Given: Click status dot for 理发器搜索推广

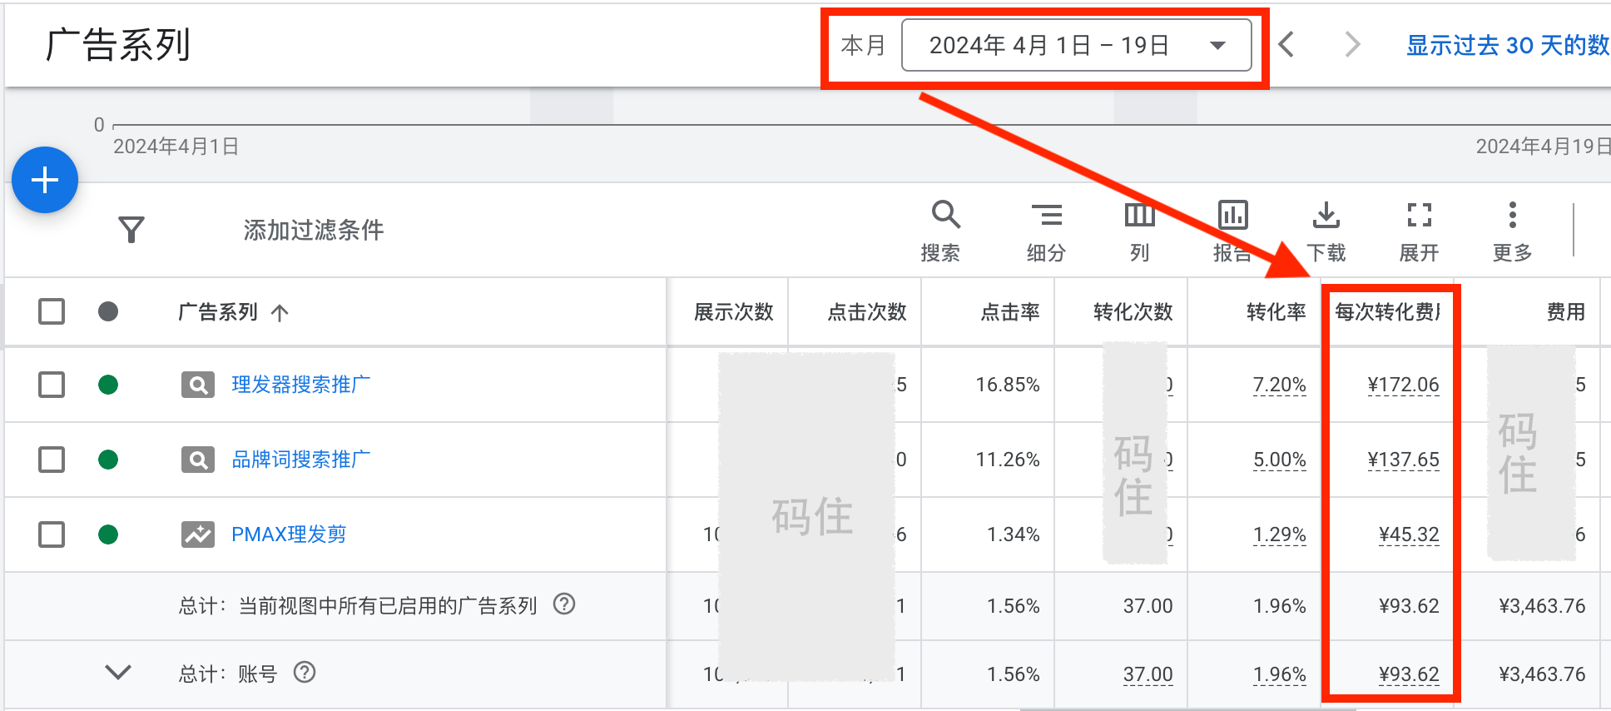Looking at the screenshot, I should (108, 385).
